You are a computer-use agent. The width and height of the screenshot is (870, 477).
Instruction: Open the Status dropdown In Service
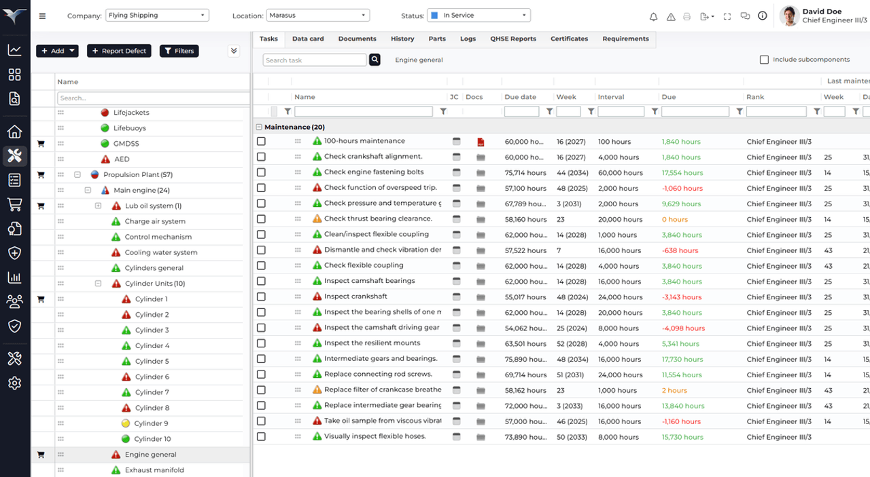click(478, 15)
